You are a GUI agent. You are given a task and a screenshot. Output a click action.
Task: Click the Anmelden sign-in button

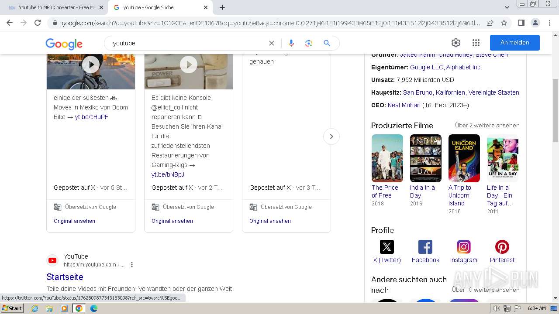pyautogui.click(x=515, y=43)
